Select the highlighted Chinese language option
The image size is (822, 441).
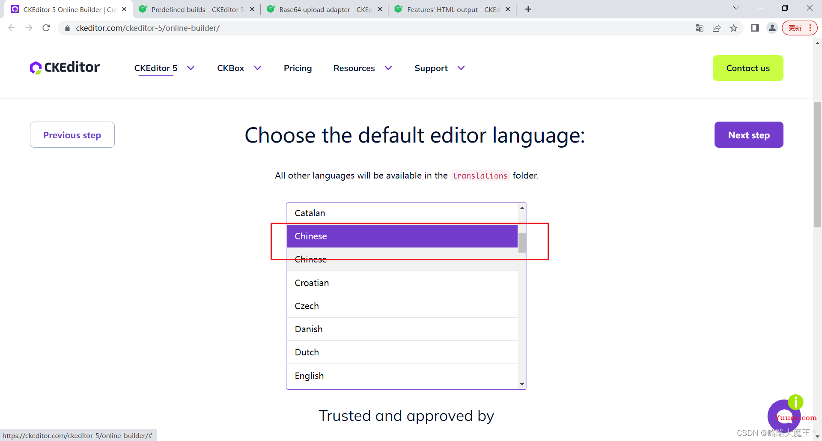pos(402,236)
